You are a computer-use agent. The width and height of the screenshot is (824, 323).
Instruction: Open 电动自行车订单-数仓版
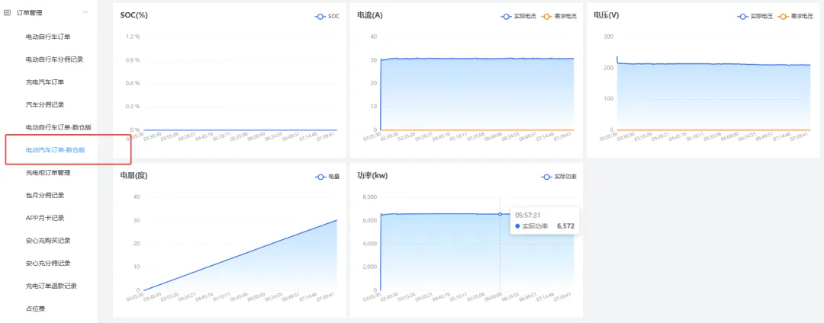tap(58, 127)
